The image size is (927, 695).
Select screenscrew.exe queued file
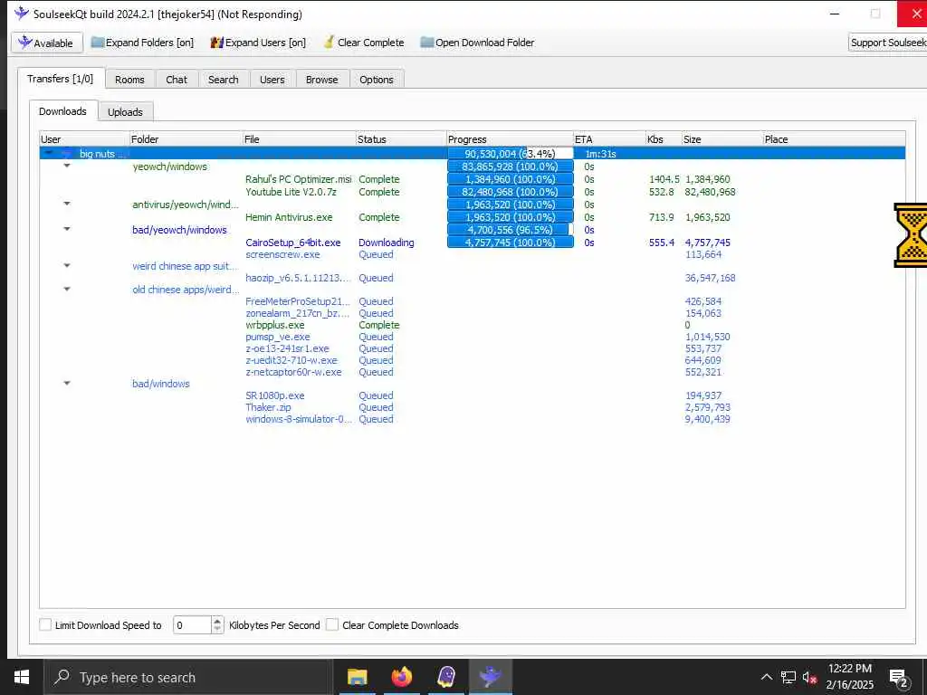[282, 254]
